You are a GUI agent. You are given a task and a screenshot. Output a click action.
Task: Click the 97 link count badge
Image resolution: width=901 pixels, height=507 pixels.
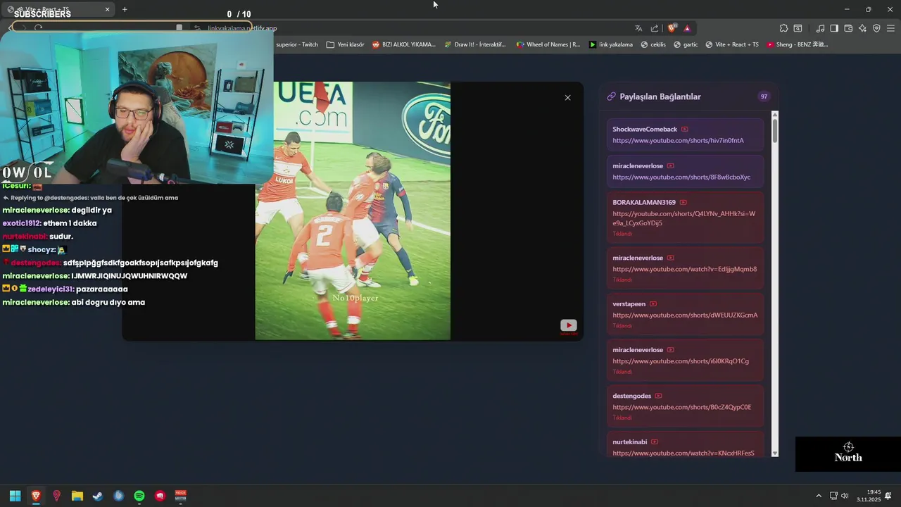tap(764, 96)
